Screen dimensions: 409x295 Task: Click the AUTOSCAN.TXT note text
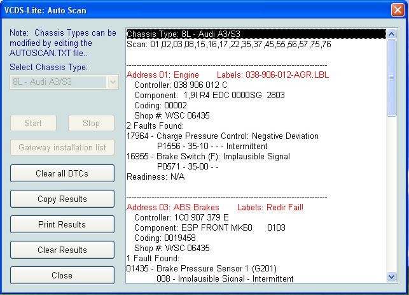click(x=63, y=43)
